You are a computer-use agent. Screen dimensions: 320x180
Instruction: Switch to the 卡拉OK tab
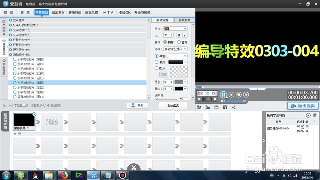[125, 12]
